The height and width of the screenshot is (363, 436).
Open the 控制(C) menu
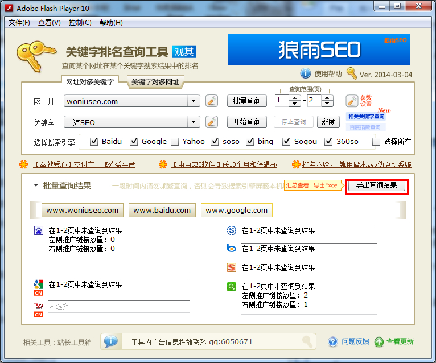click(80, 23)
